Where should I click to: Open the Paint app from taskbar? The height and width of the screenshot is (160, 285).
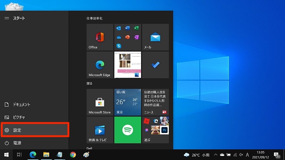click(86, 155)
